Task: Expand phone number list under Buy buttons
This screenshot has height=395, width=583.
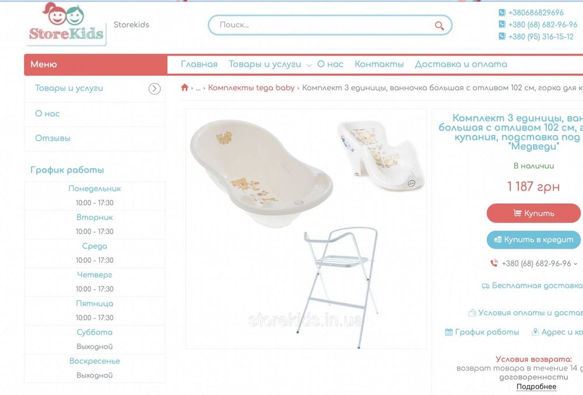Action: 575,263
